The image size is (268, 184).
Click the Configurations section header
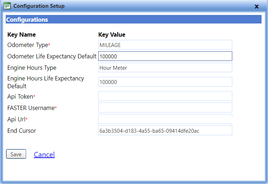[x=134, y=20]
